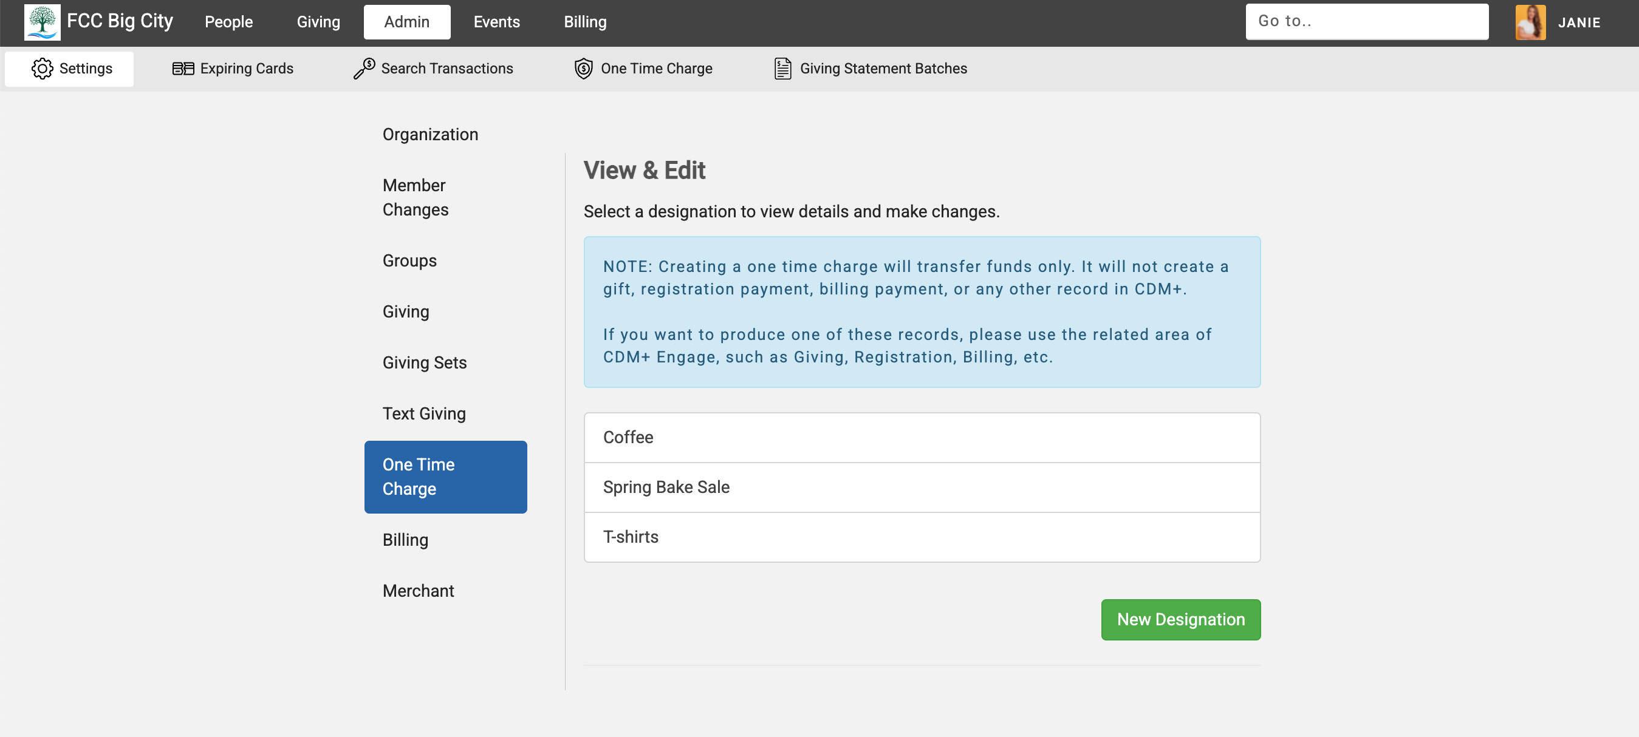Open the Events section
1639x737 pixels.
[x=496, y=21]
